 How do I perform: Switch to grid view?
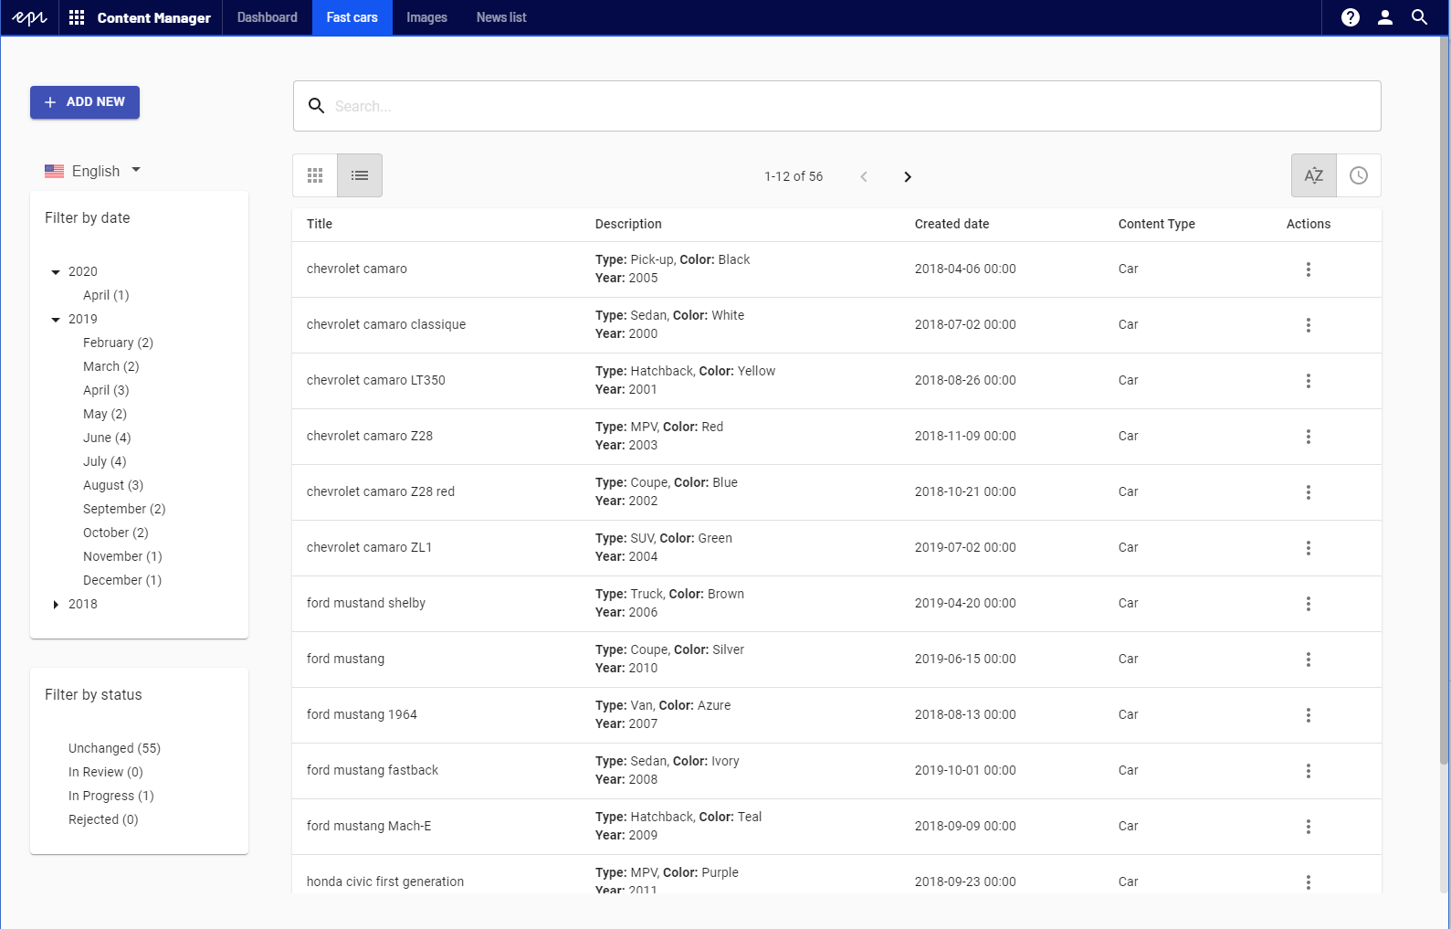315,175
